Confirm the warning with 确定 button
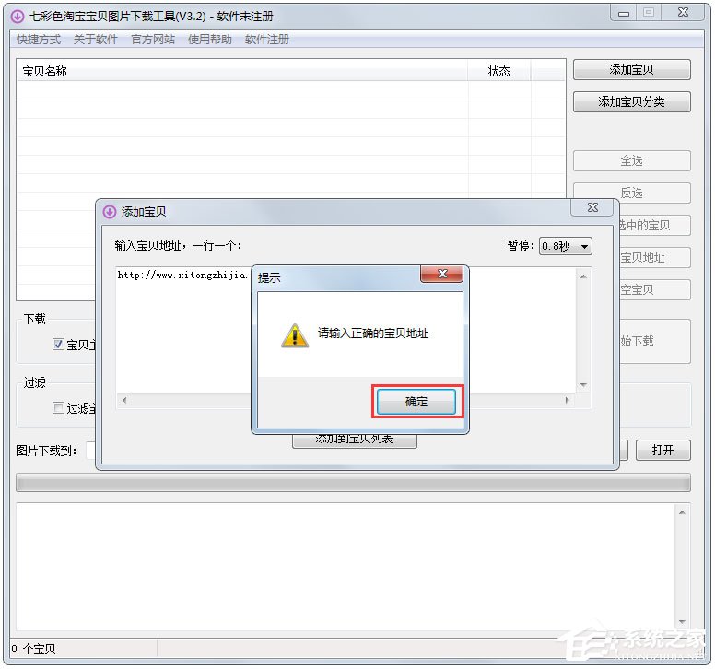This screenshot has height=669, width=715. [416, 402]
